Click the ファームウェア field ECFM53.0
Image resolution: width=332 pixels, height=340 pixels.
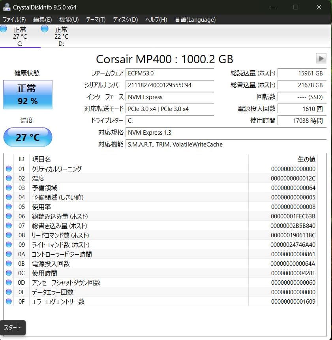coord(170,73)
